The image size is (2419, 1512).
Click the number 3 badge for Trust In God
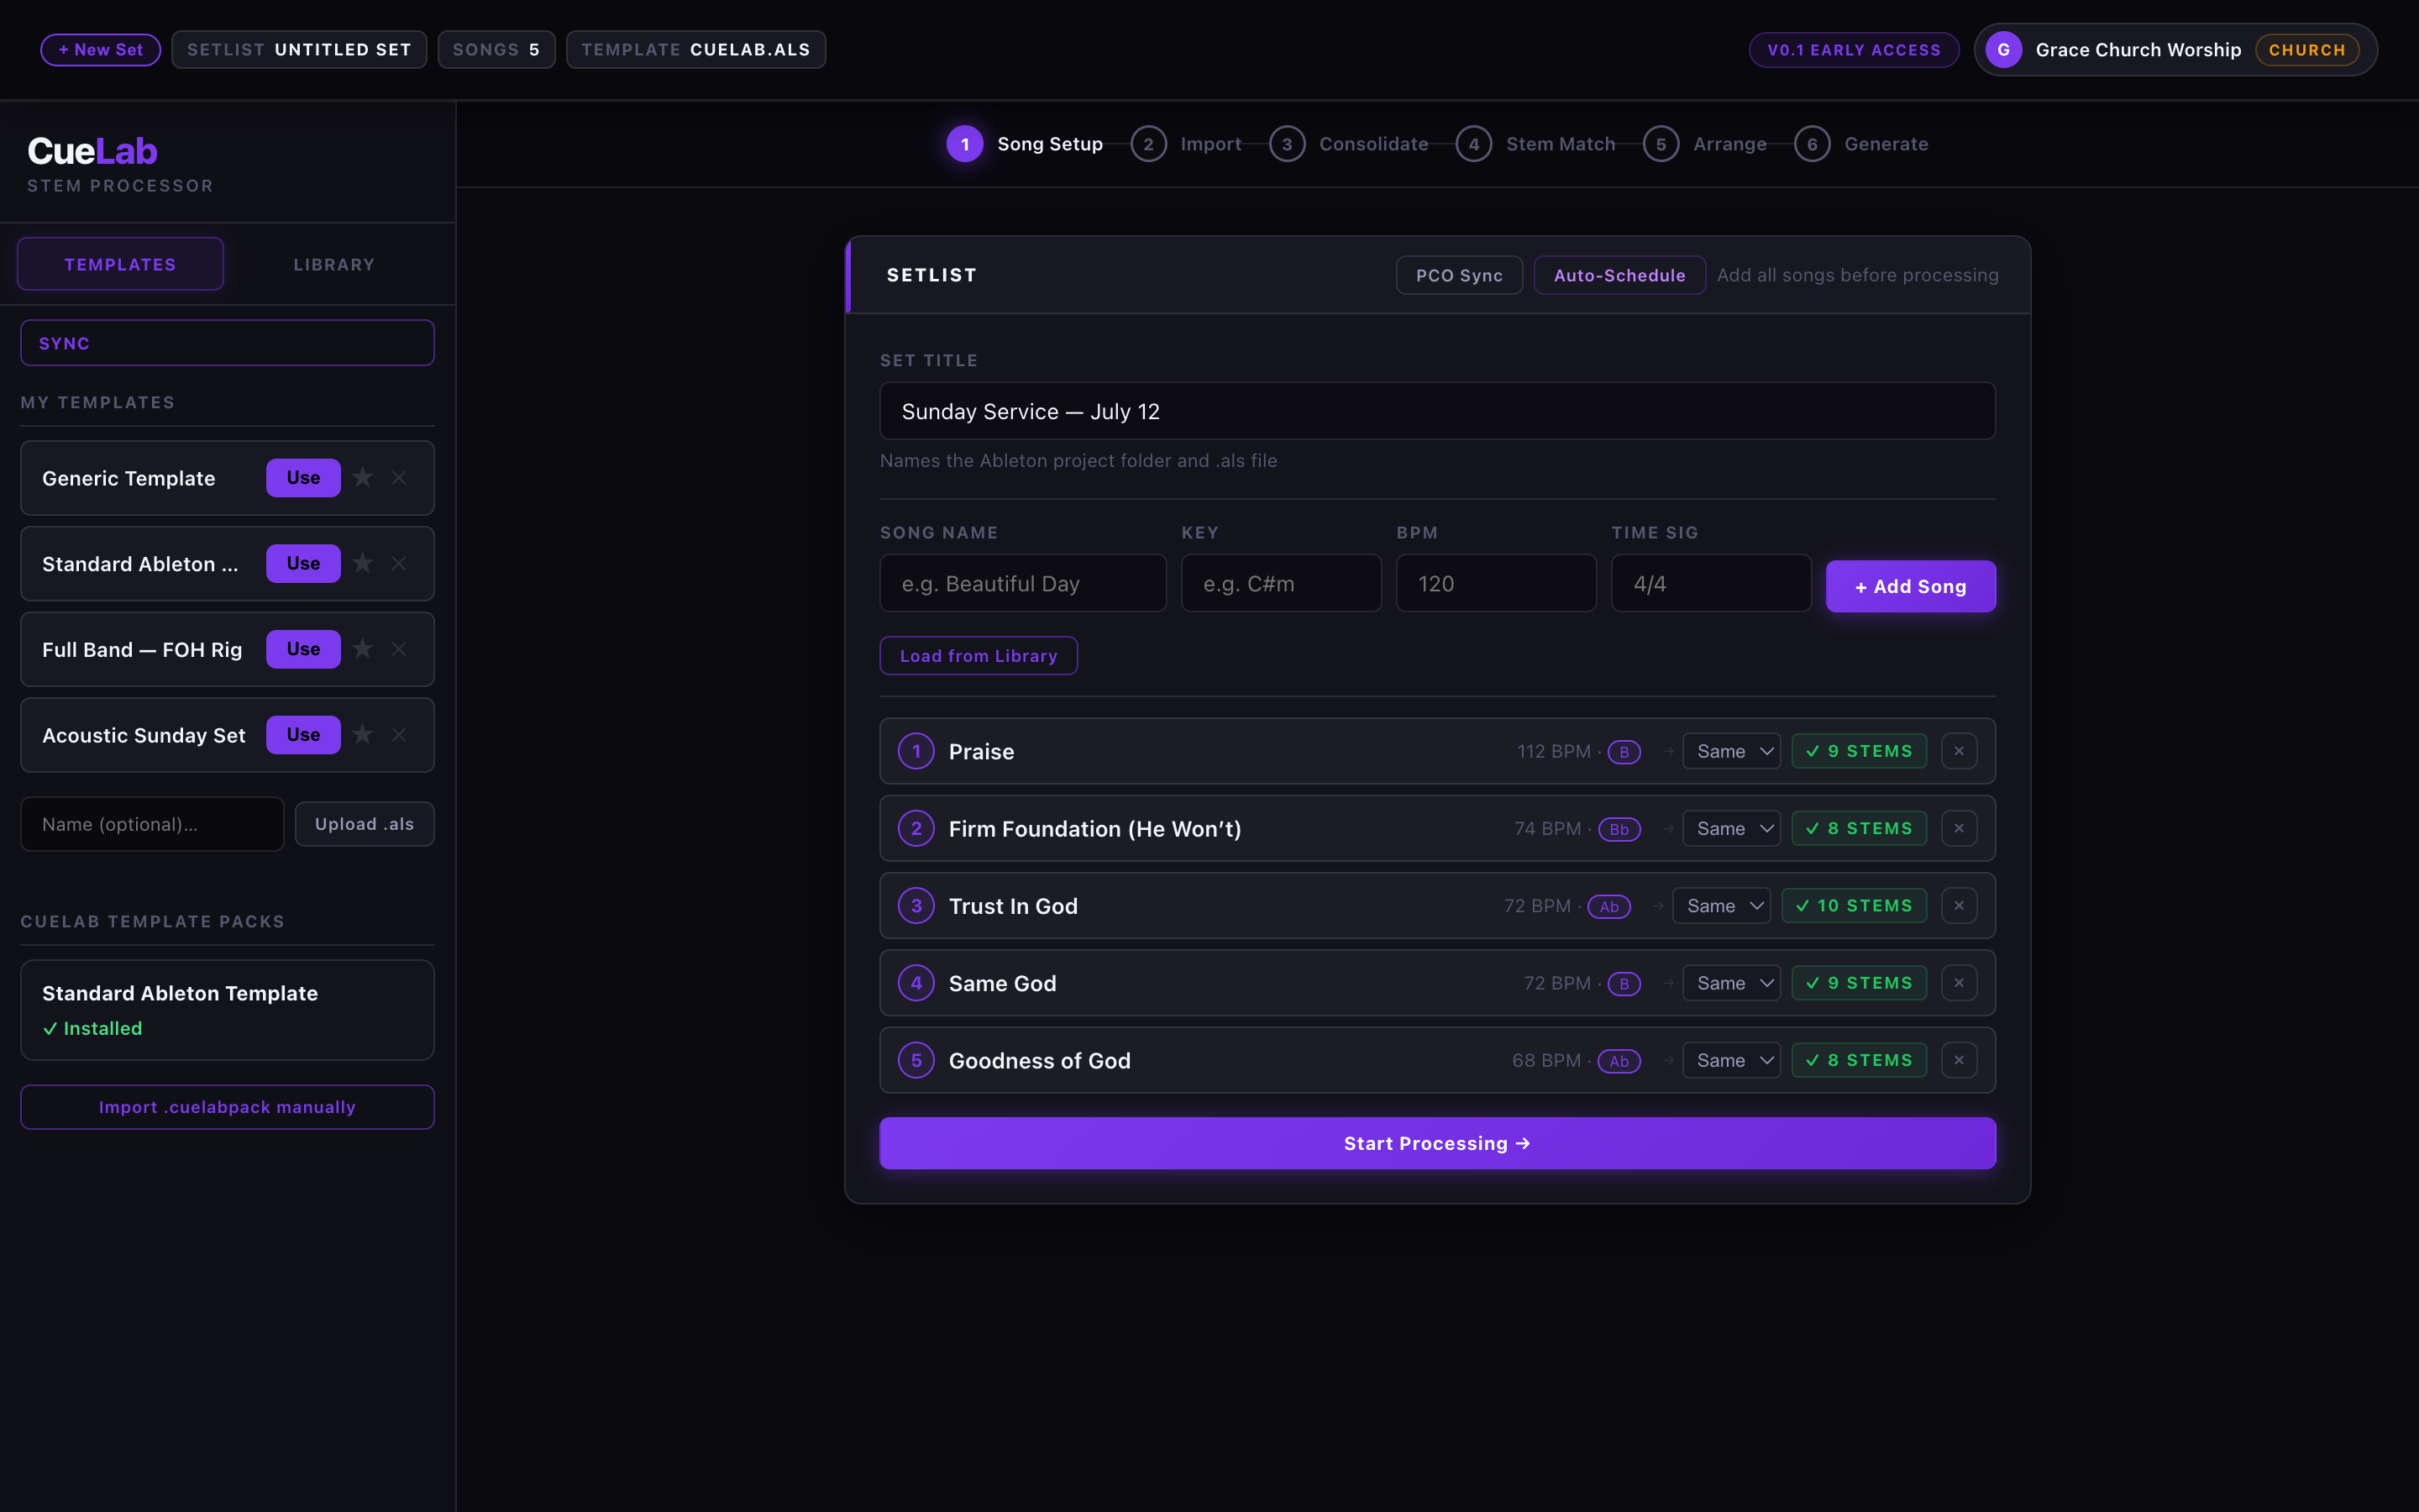click(916, 905)
